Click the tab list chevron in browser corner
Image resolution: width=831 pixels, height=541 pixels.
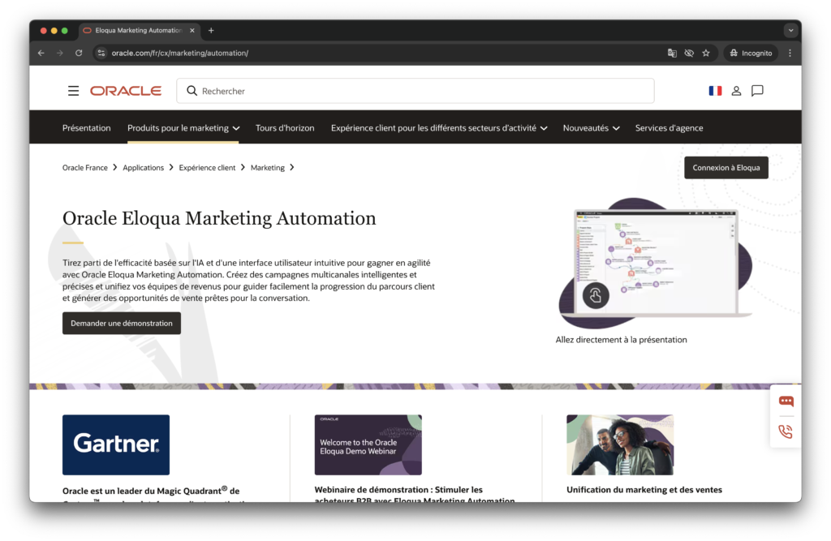click(790, 30)
